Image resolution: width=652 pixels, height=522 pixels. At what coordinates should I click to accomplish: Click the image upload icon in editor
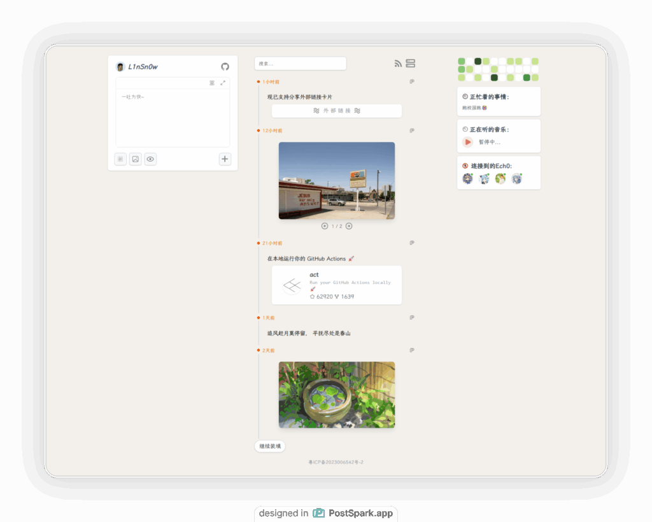(x=136, y=159)
